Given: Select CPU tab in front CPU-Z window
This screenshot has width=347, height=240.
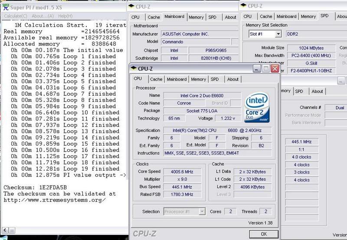Looking at the screenshot, I should (137, 78).
